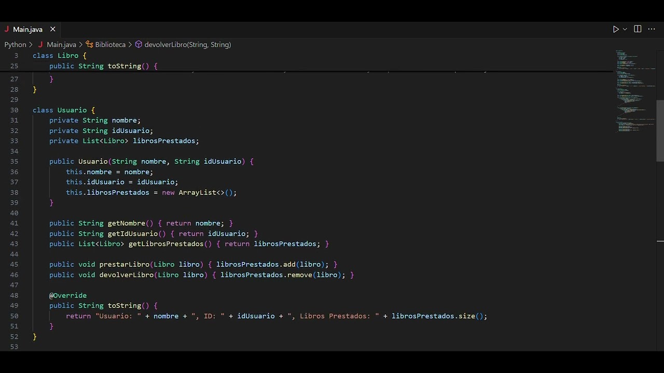Click 'public String toString()' at line 49

point(103,306)
